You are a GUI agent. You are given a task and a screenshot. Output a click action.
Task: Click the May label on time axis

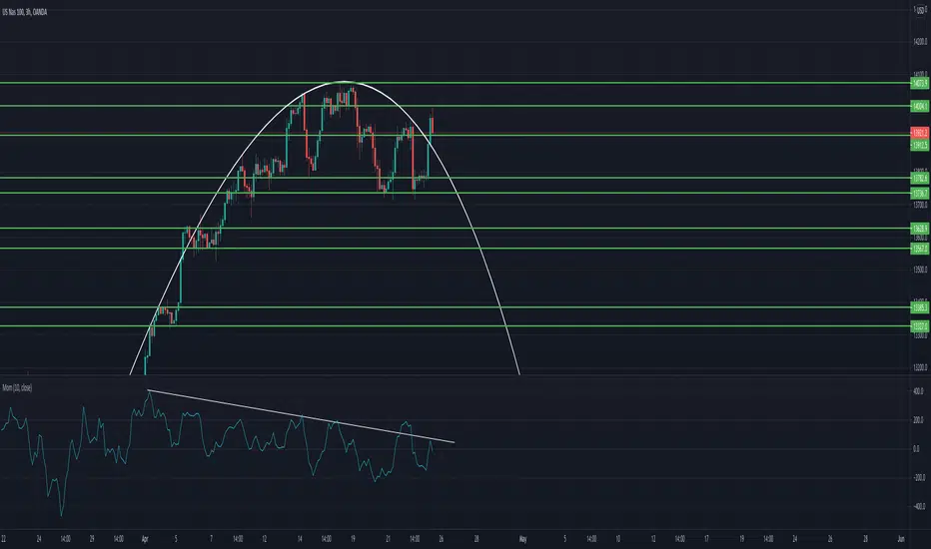(x=522, y=539)
